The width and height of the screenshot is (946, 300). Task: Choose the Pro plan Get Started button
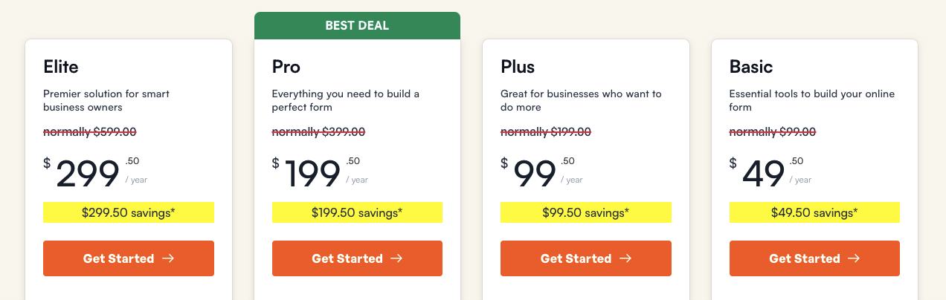(357, 258)
